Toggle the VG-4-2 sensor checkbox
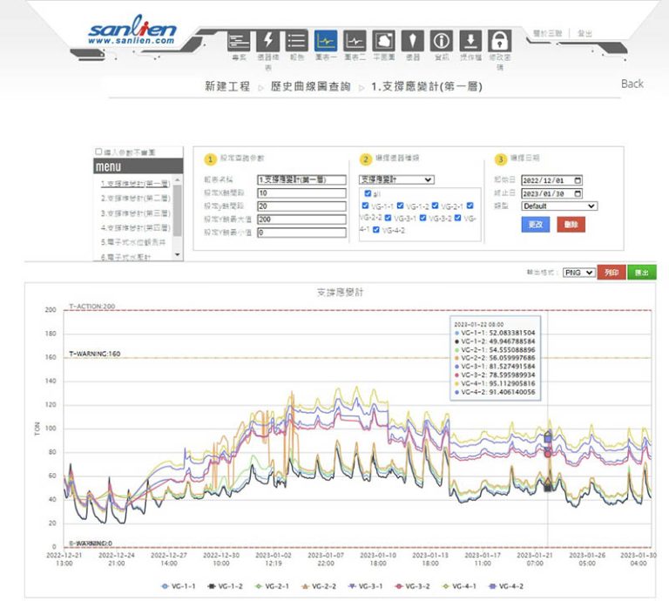This screenshot has width=669, height=601. 376,230
